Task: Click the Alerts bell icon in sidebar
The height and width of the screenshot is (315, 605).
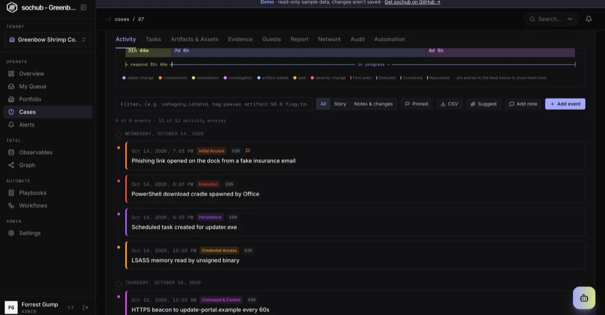Action: [x=11, y=125]
